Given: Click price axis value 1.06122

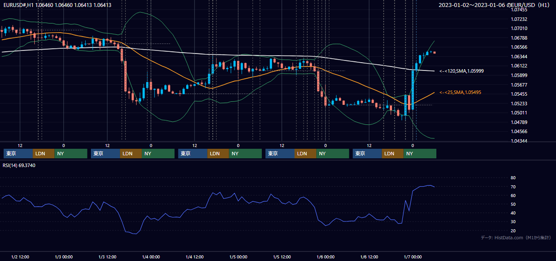Looking at the screenshot, I should tap(519, 66).
